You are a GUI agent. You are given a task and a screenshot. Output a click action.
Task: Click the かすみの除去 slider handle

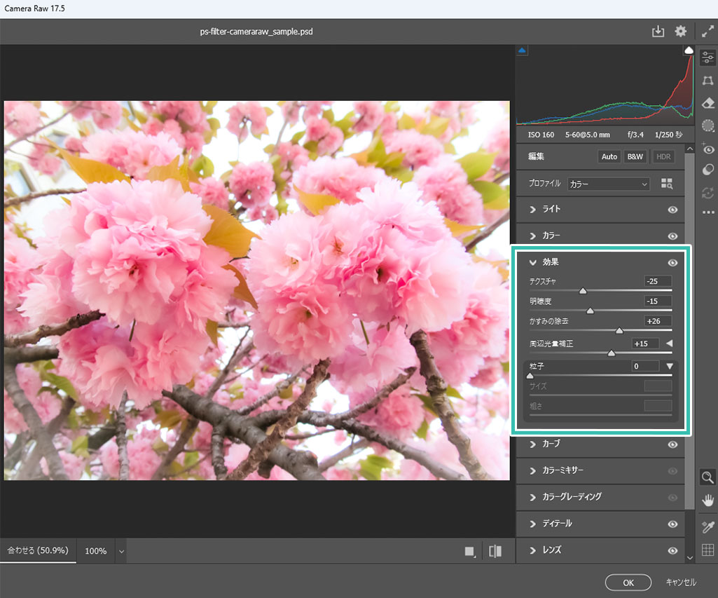pyautogui.click(x=619, y=329)
